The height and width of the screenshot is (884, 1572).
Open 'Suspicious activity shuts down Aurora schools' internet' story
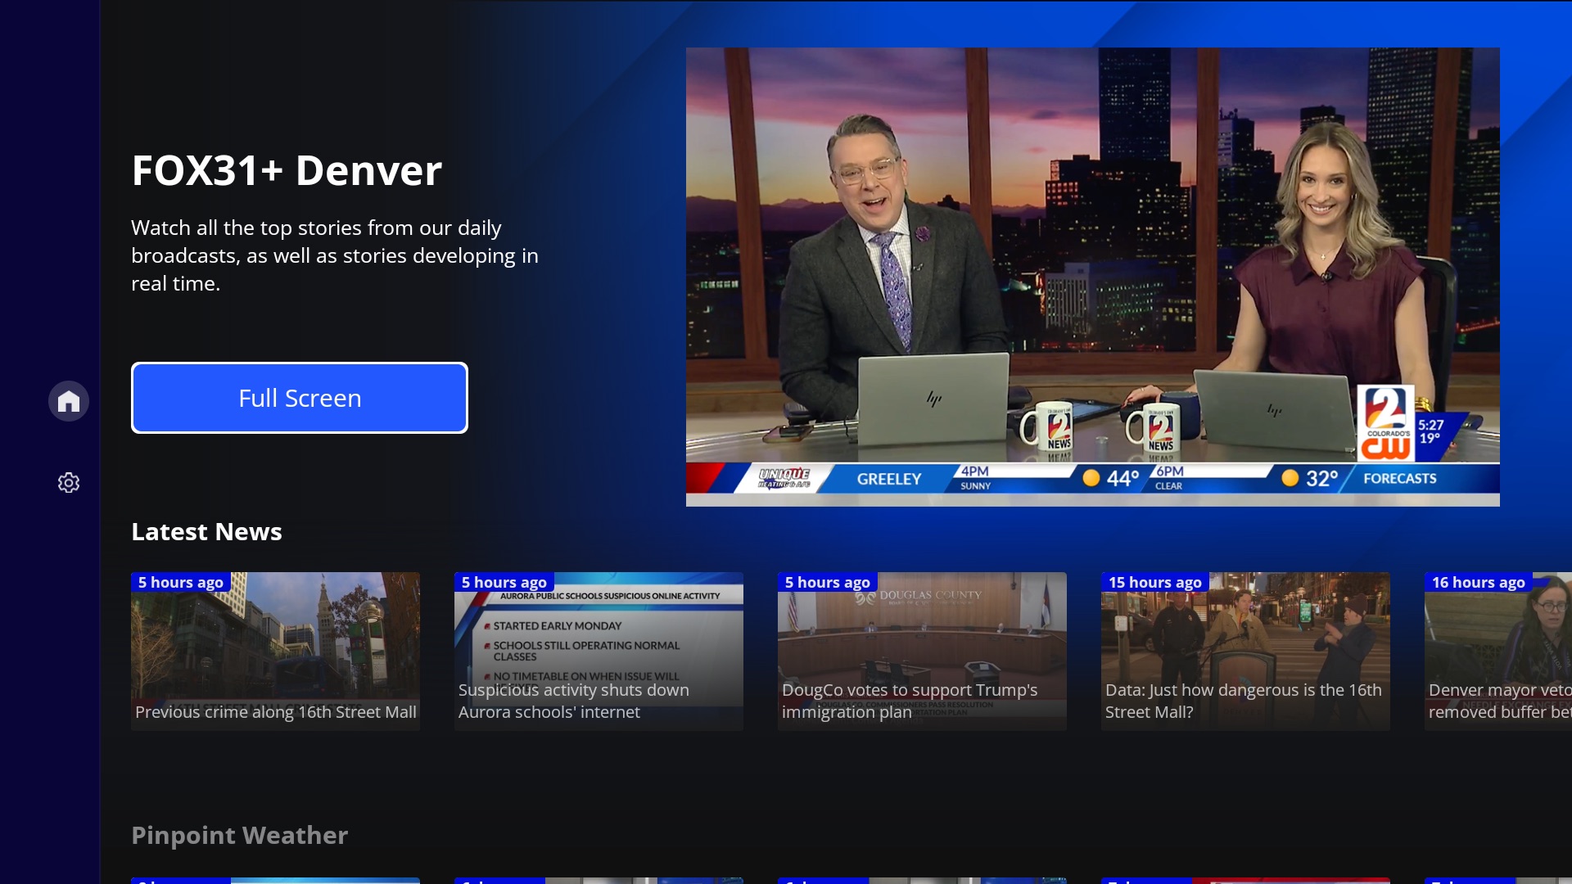pyautogui.click(x=599, y=652)
